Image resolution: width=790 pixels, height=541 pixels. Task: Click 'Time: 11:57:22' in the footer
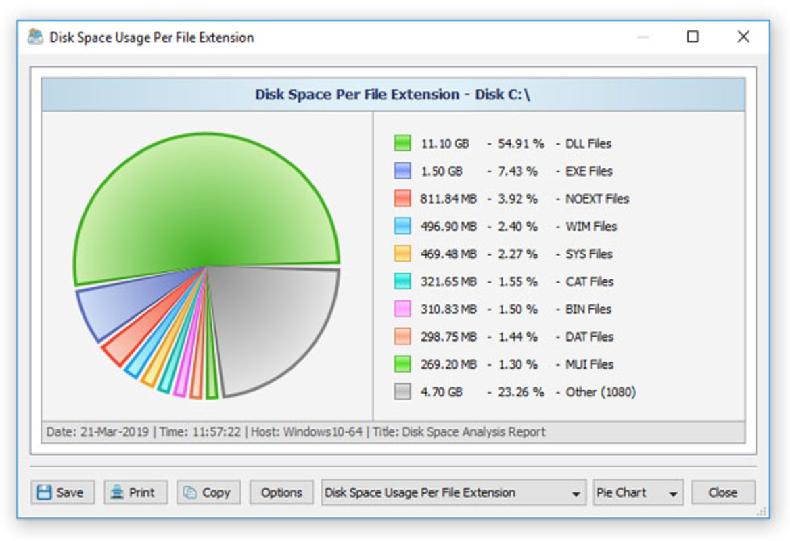[200, 431]
